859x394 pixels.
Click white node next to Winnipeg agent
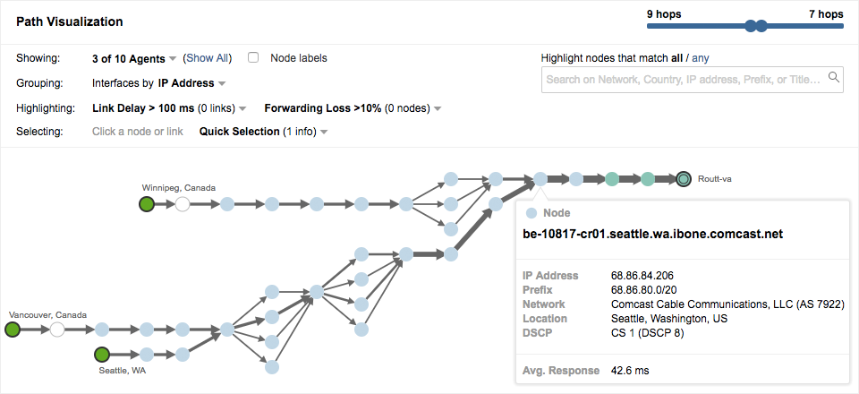click(183, 204)
